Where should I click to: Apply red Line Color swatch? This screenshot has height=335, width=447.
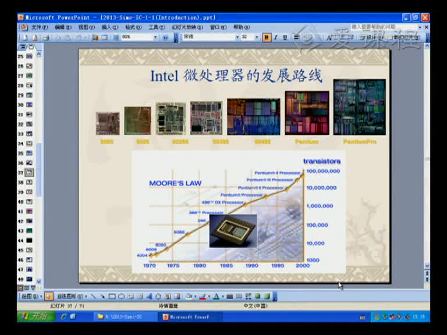click(203, 296)
